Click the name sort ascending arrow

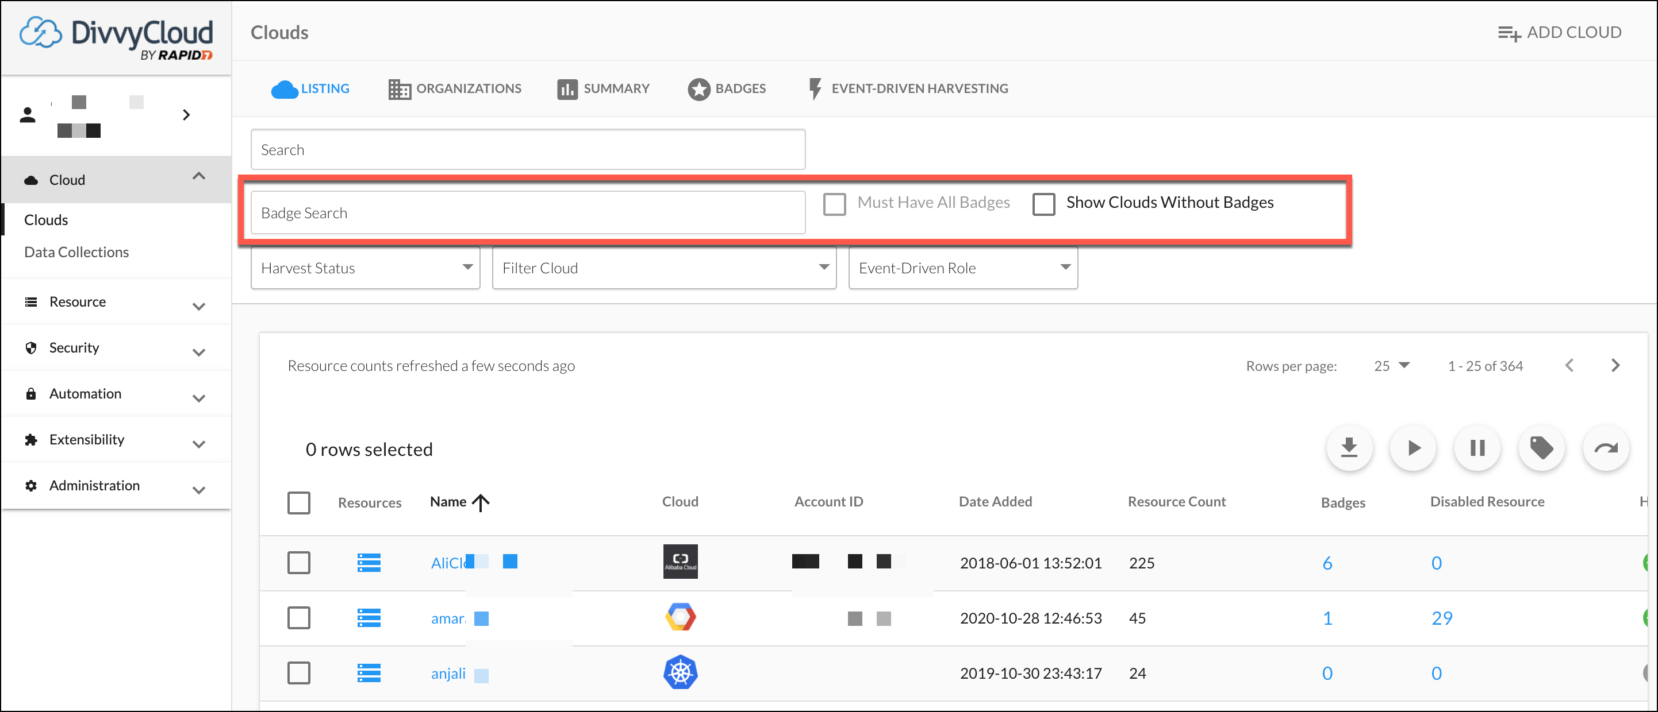click(x=481, y=502)
